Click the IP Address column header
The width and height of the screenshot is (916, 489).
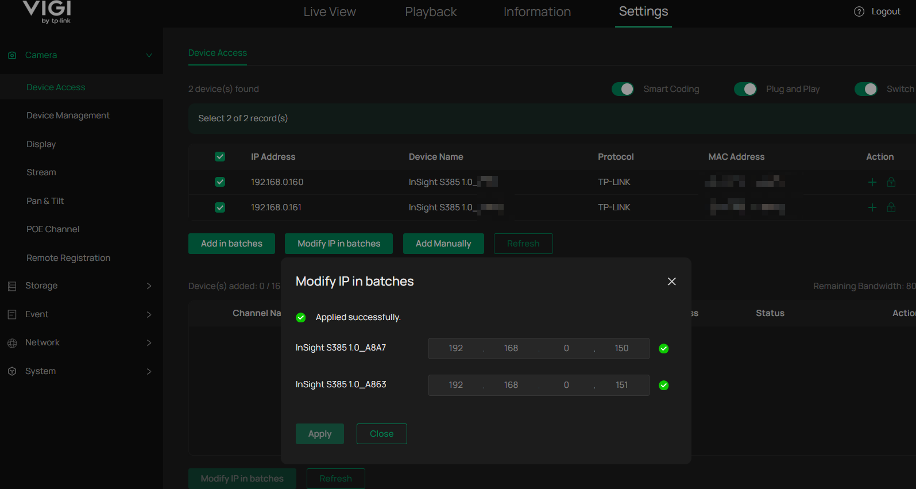pos(273,157)
